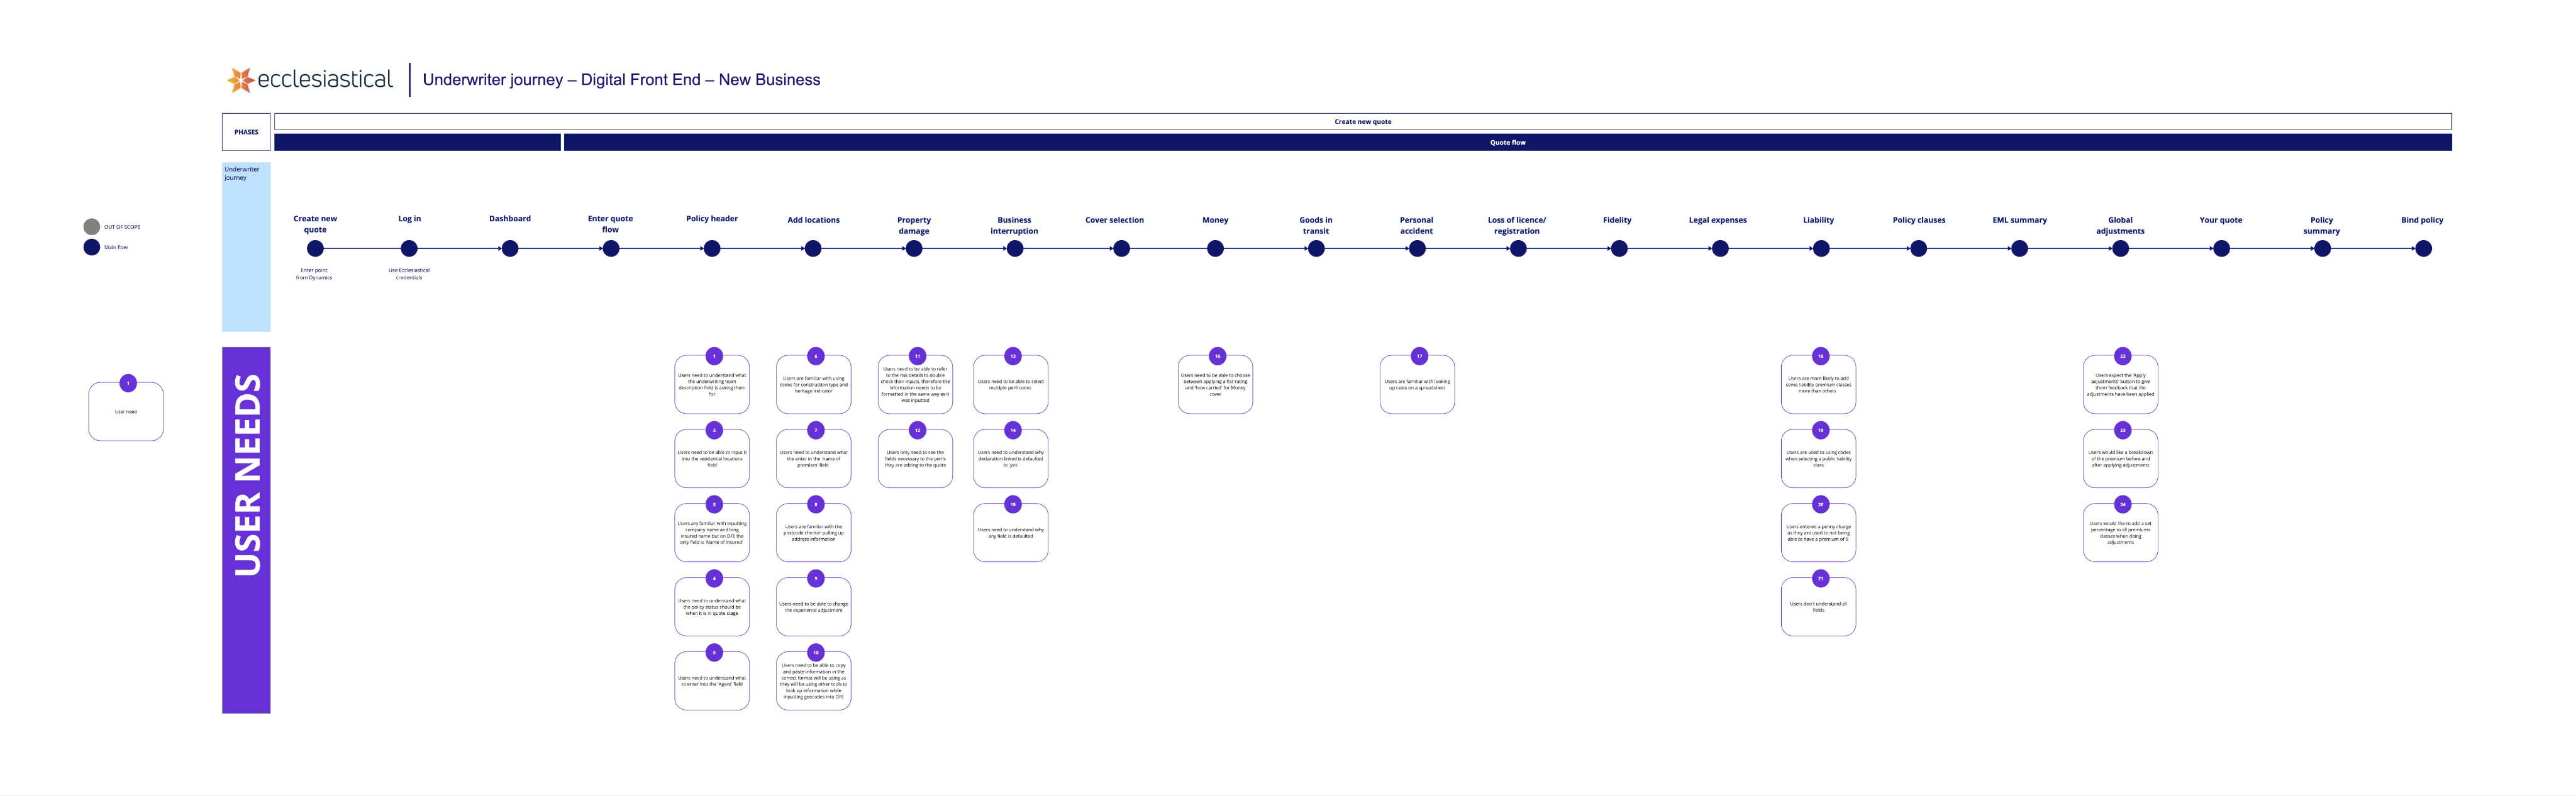Click number badge 11 on user need card
The height and width of the screenshot is (796, 2576).
917,356
